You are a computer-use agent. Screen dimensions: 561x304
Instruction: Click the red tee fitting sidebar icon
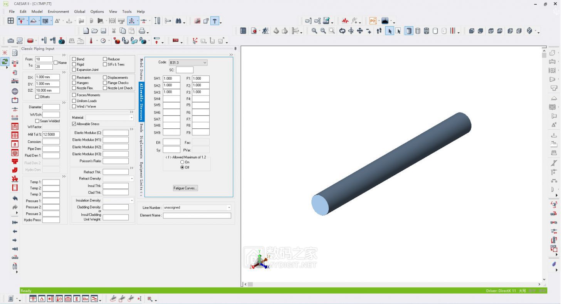click(15, 161)
